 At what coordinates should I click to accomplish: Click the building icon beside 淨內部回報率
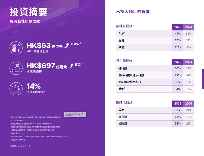(16, 89)
